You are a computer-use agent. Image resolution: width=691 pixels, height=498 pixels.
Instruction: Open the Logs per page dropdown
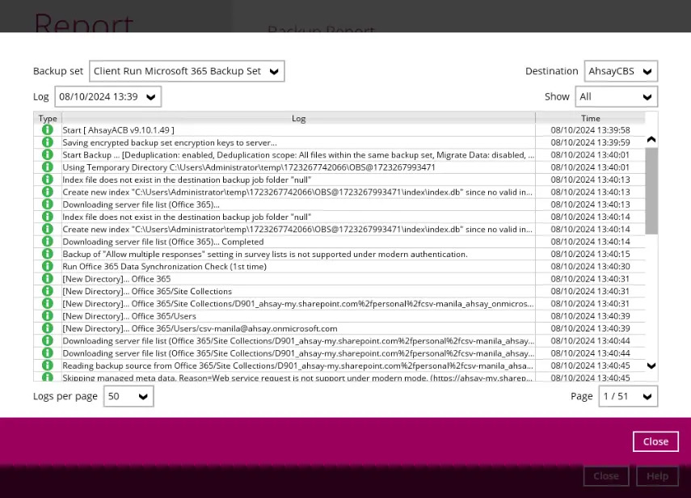click(x=128, y=396)
